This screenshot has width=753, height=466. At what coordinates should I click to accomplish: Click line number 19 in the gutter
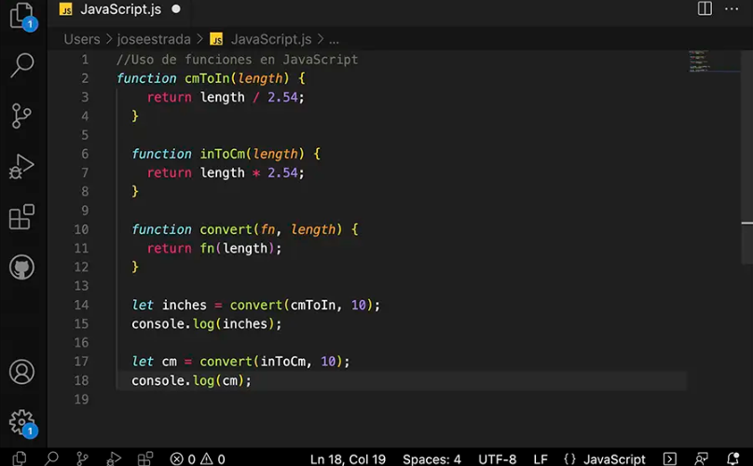click(81, 399)
